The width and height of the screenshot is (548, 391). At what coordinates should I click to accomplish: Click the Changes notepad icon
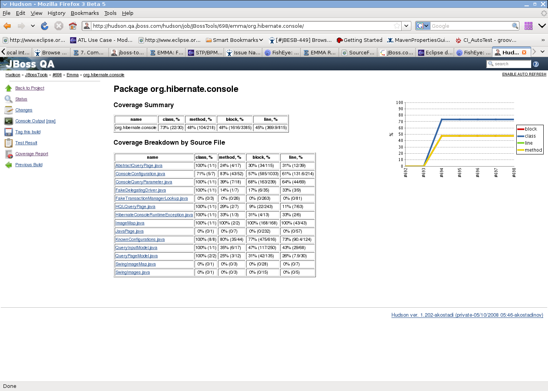click(9, 110)
